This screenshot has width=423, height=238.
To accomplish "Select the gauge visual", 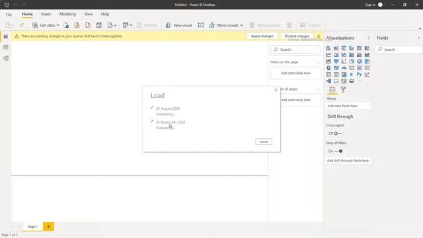I will pyautogui.click(x=344, y=68).
